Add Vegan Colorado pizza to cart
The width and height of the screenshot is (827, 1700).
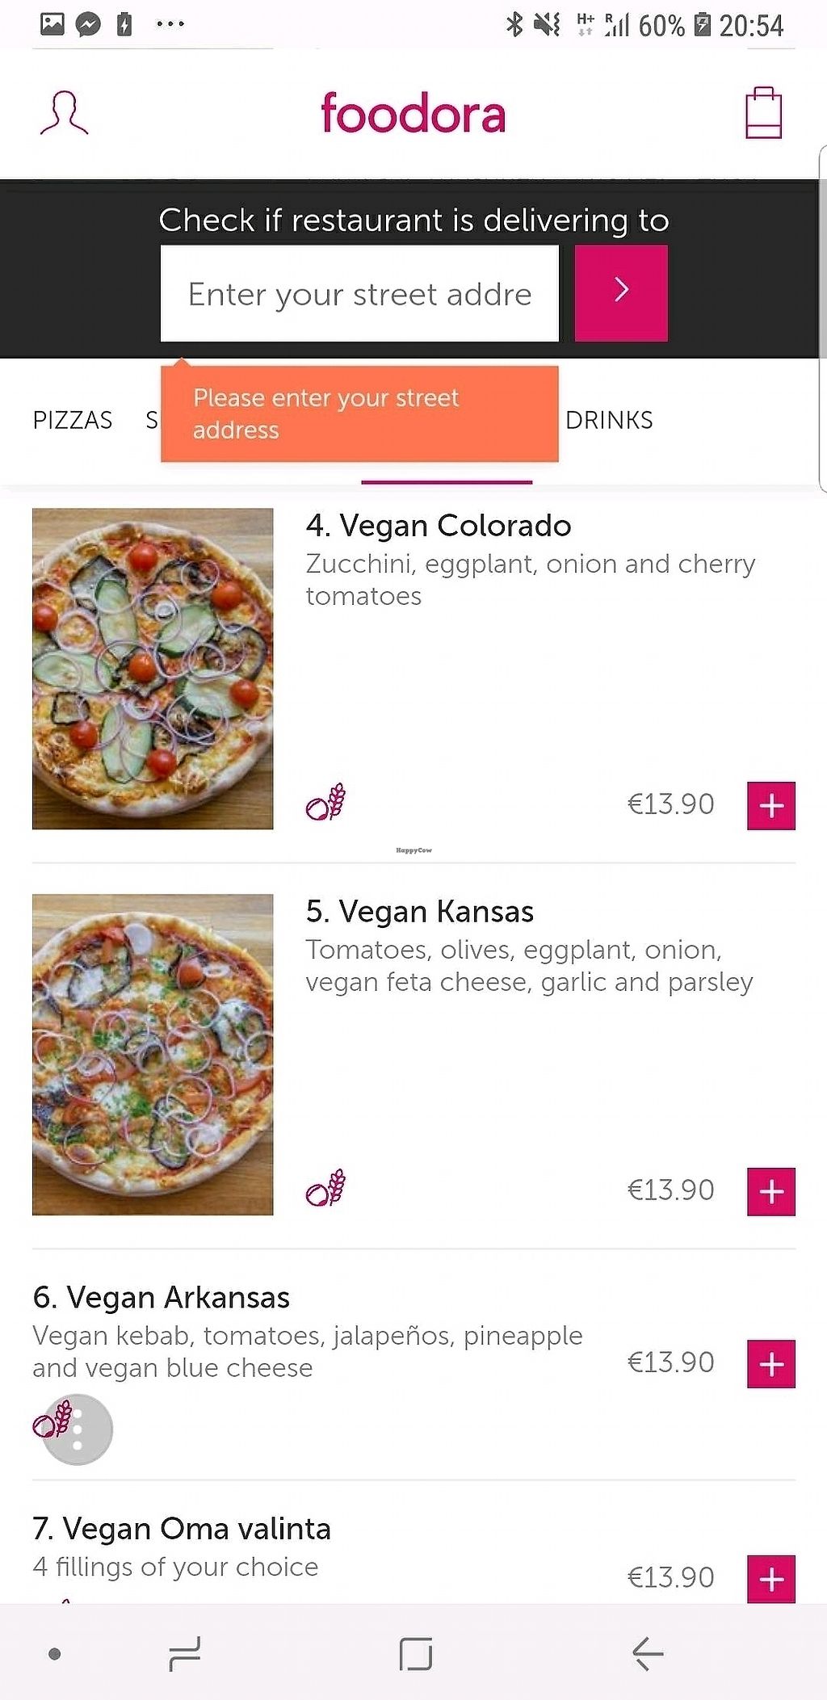point(770,805)
